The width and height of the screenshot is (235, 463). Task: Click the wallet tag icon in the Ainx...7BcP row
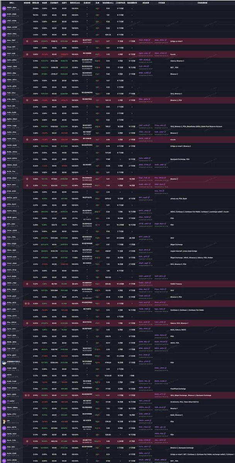click(27, 41)
